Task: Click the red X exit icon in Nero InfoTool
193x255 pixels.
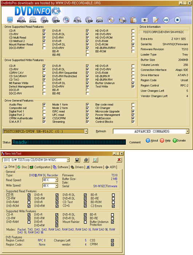Action: (119, 160)
